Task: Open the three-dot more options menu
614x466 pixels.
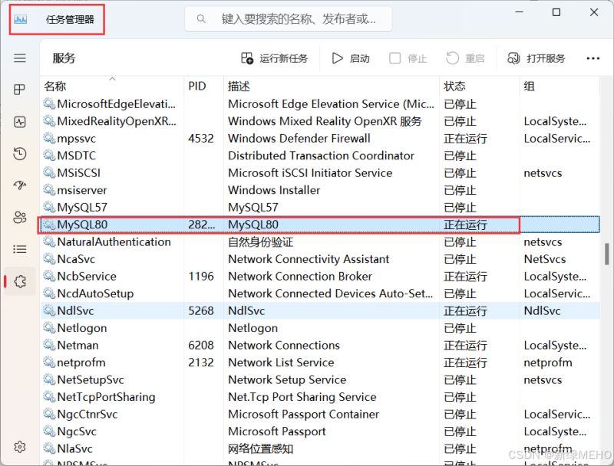Action: point(593,58)
